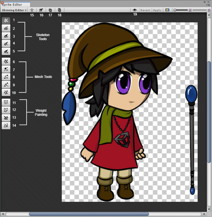Select the Split Bone tool

pyautogui.click(x=6, y=44)
